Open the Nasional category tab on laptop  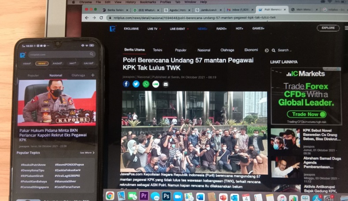(204, 50)
